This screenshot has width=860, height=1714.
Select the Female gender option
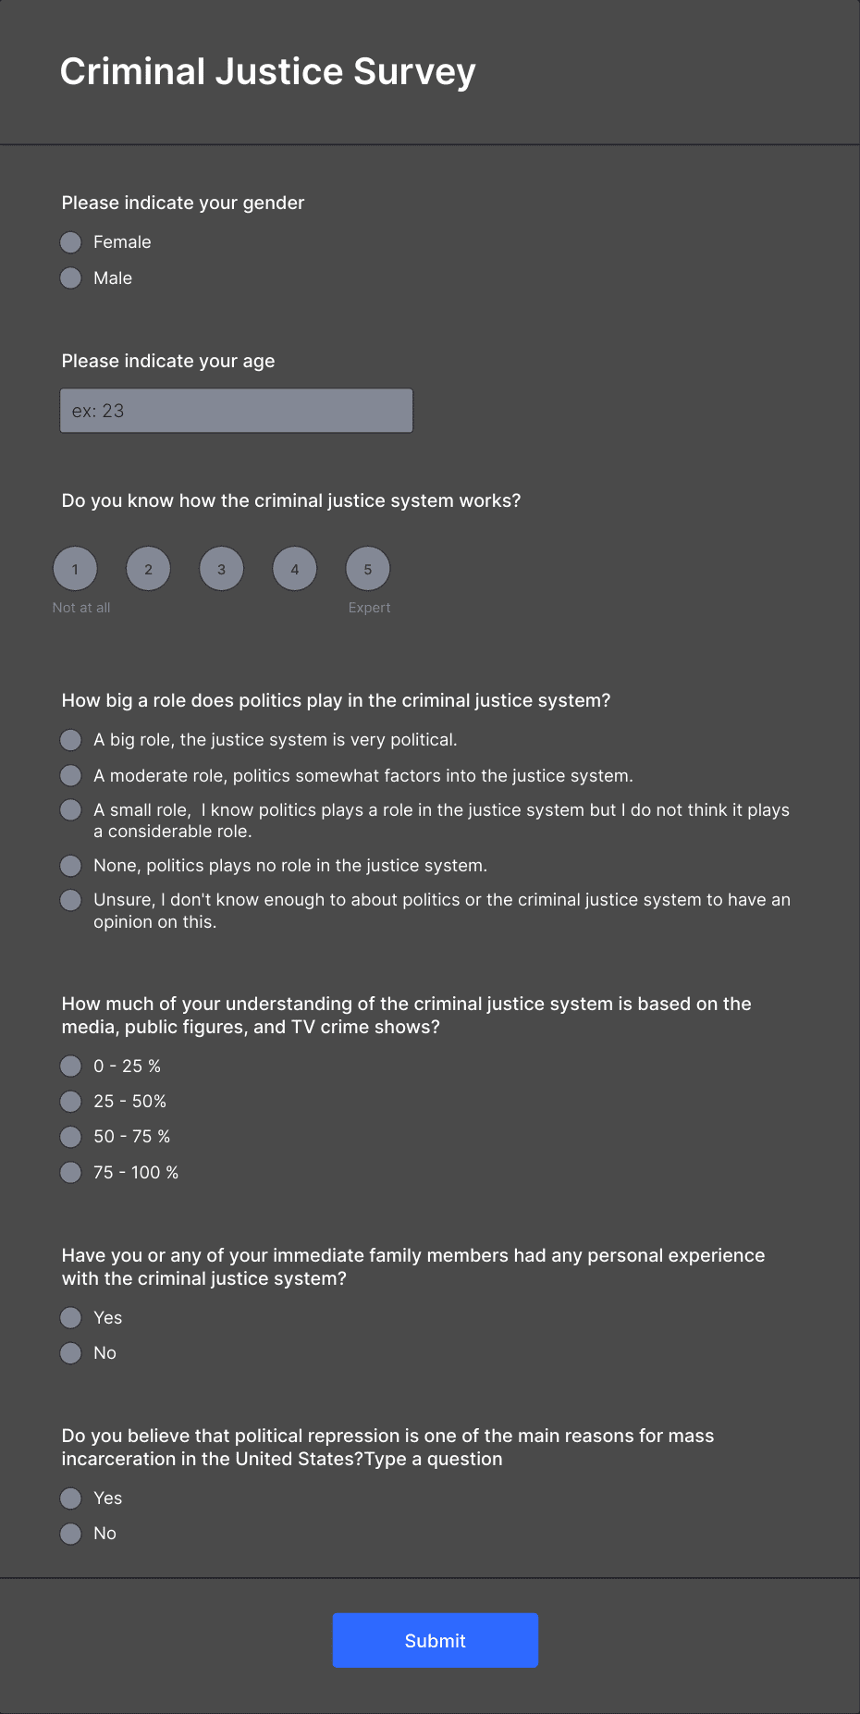tap(70, 242)
